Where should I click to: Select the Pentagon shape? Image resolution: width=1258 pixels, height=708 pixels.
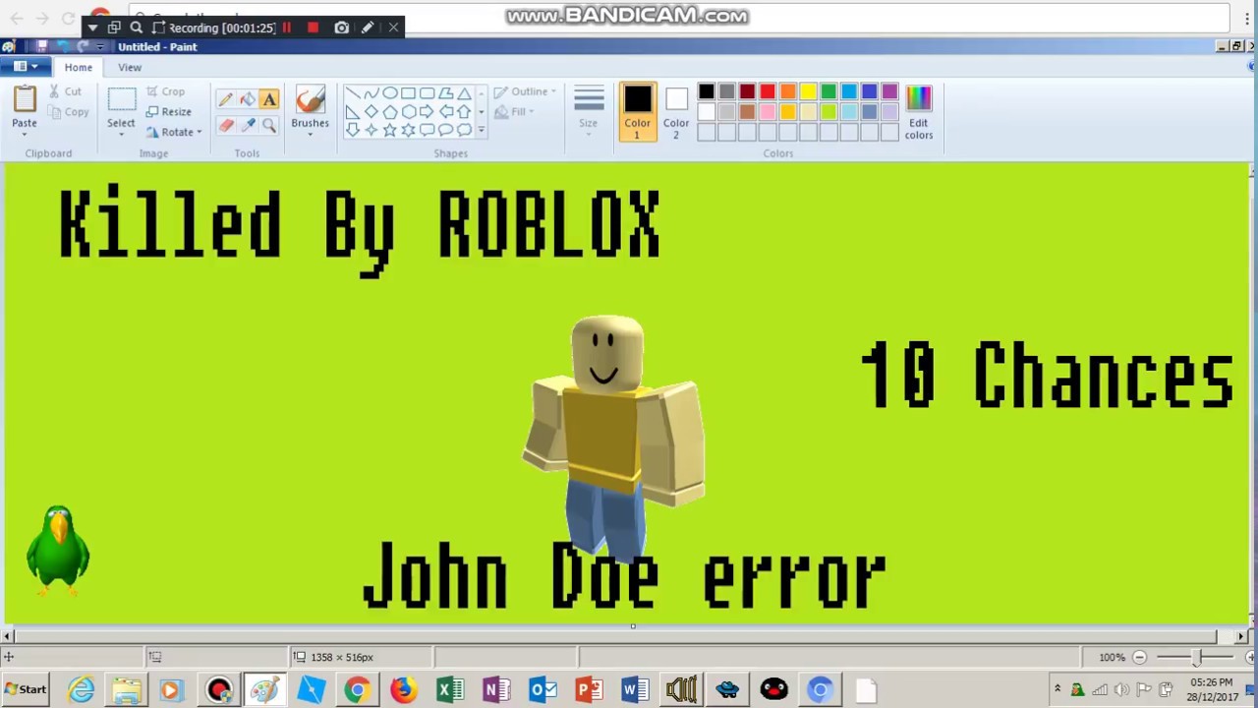click(x=389, y=111)
